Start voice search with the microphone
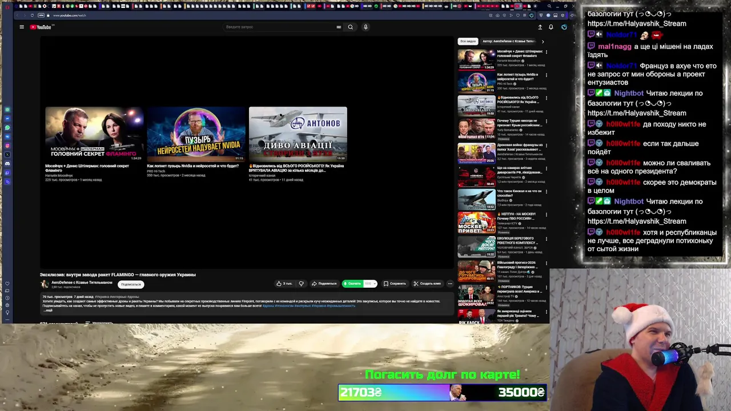Image resolution: width=731 pixels, height=411 pixels. coord(365,27)
